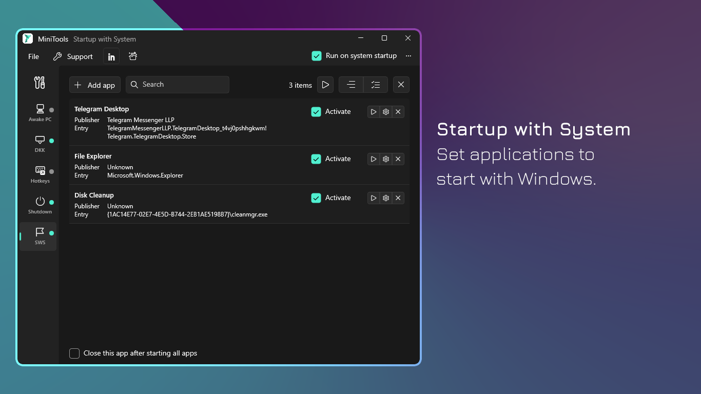Open the DKK sidebar tool
Image resolution: width=701 pixels, height=394 pixels.
click(40, 144)
